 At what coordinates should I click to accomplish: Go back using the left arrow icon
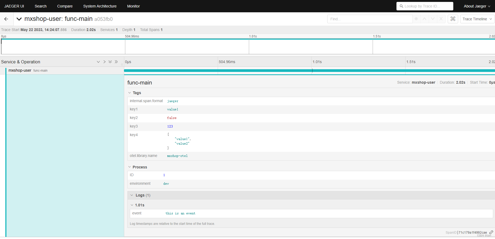point(6,19)
